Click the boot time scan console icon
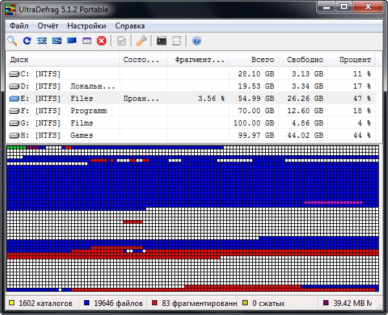This screenshot has width=388, height=315. click(162, 41)
